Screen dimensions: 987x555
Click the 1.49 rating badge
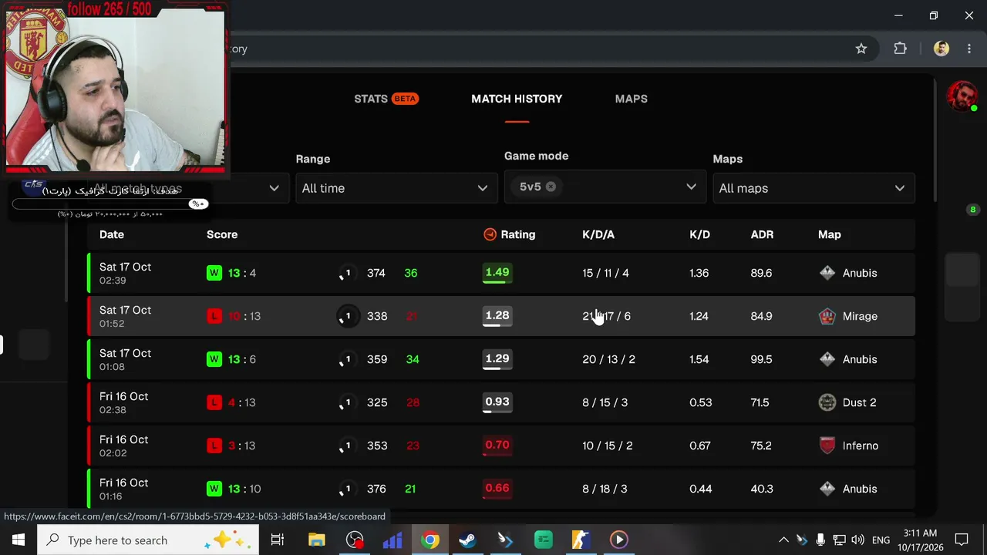(x=497, y=272)
